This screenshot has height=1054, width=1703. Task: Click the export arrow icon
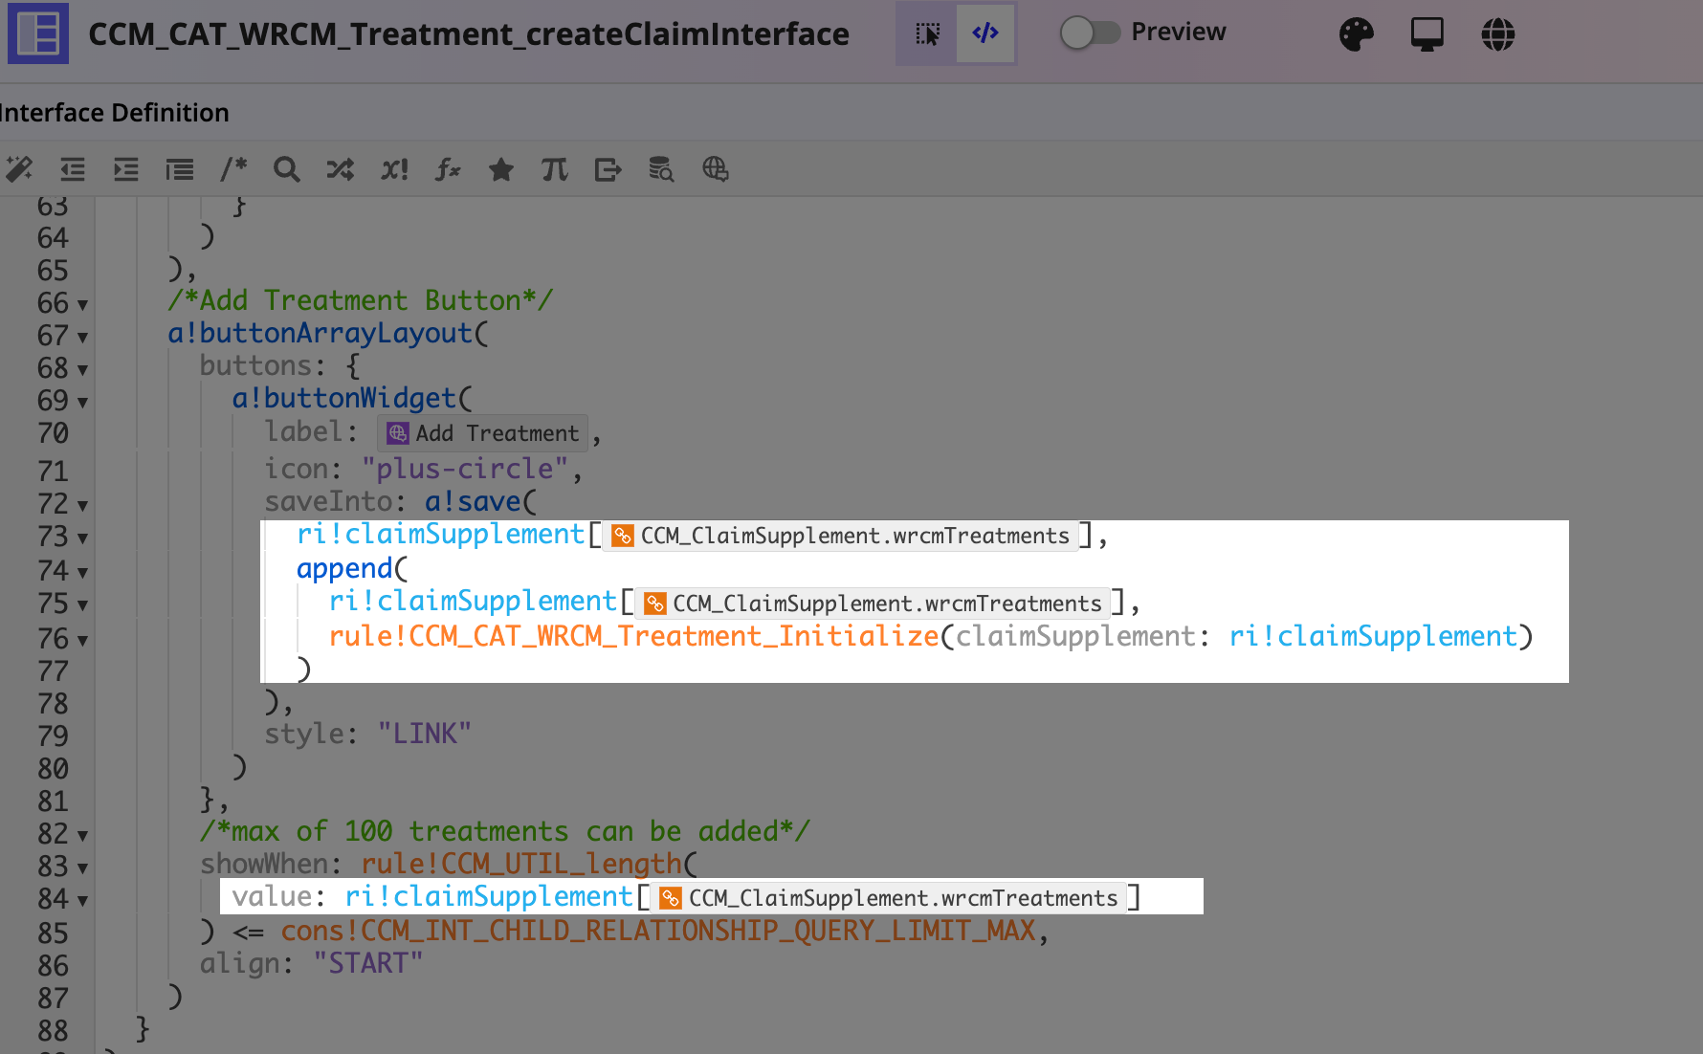click(x=608, y=169)
